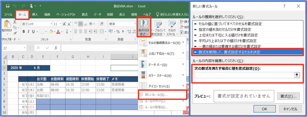Screen dimensions: 307x117
Task: Click the fx insert function icon
Action: (x=56, y=48)
